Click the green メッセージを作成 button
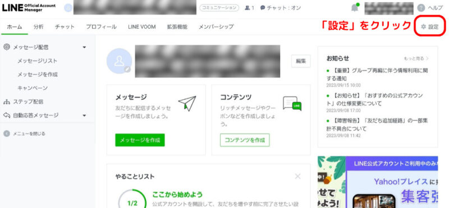Viewport: 449px width, 208px height. (140, 140)
